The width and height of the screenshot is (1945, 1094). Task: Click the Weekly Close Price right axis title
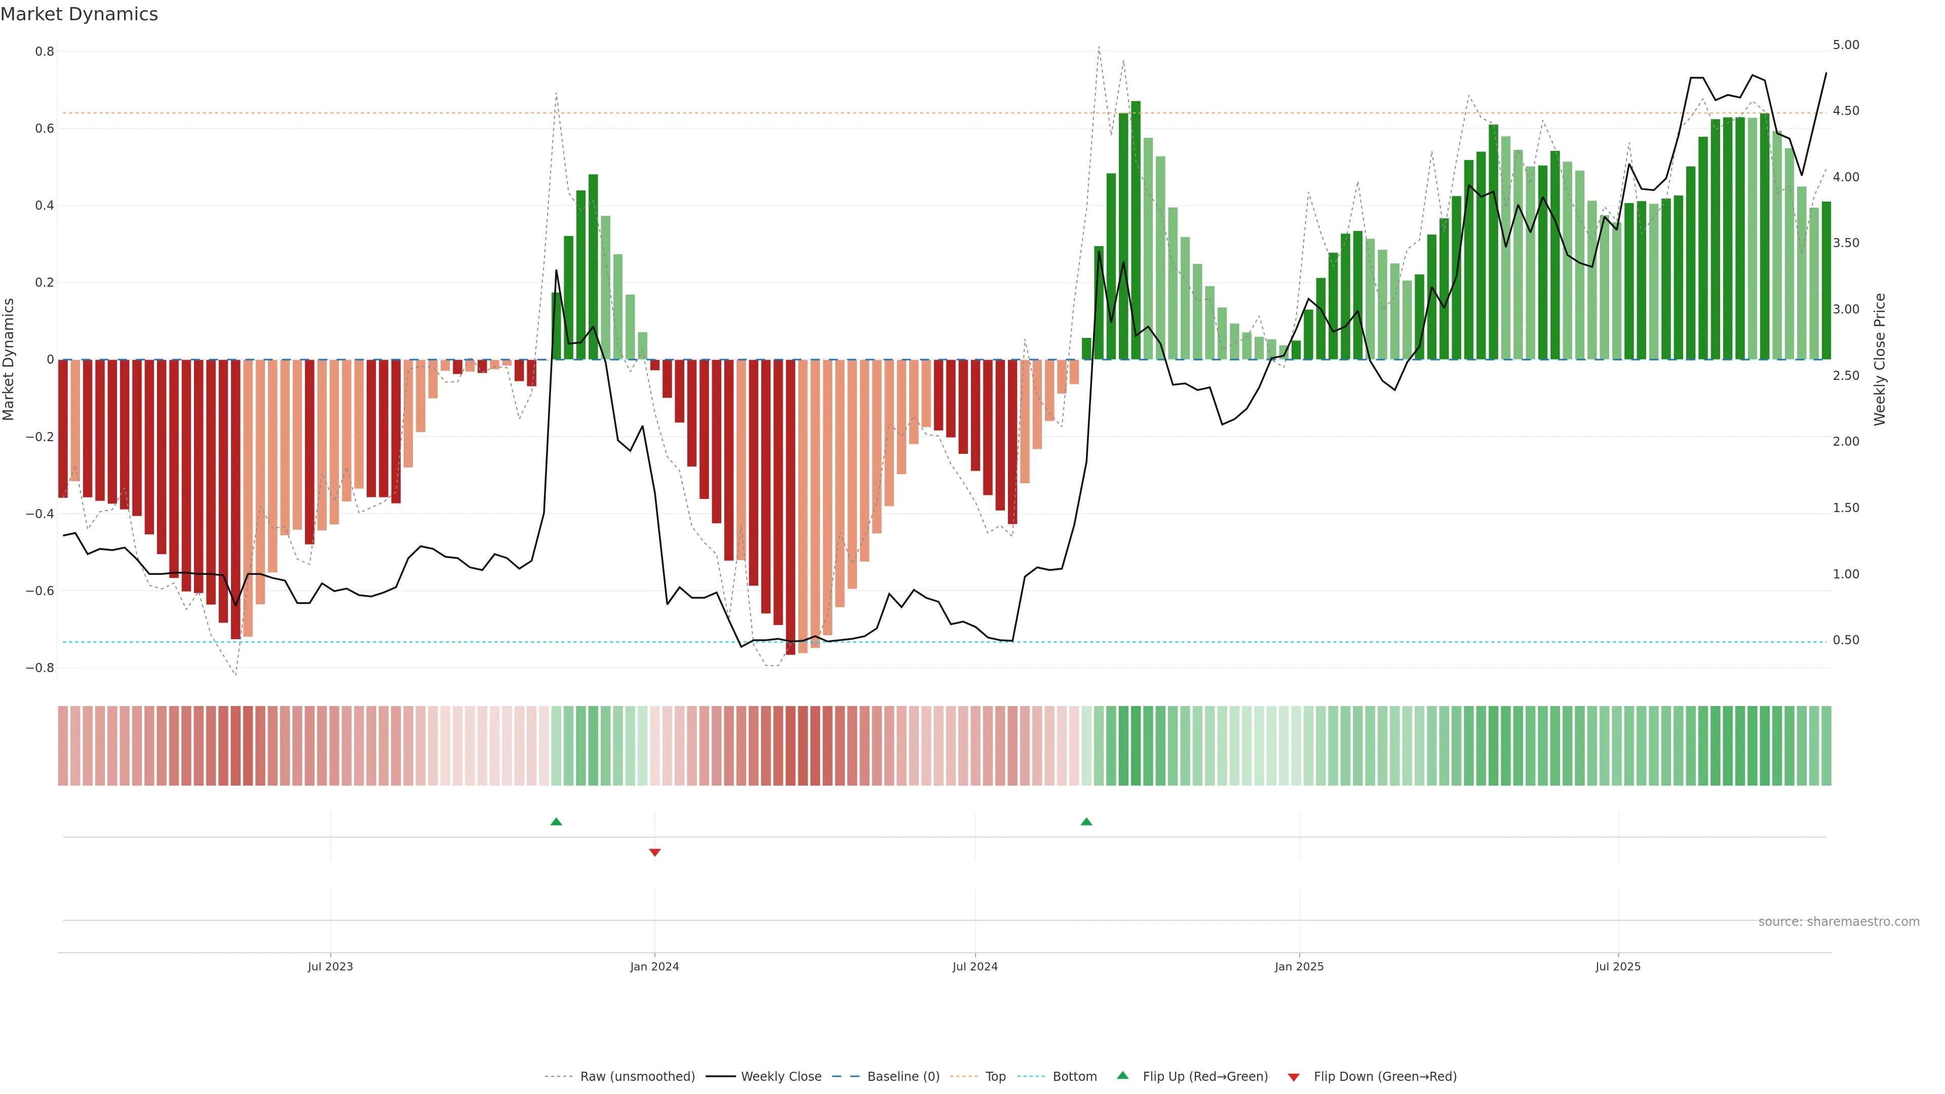pos(1879,360)
